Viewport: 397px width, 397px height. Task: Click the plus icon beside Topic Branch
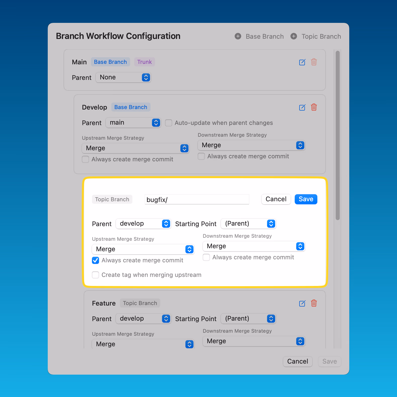[293, 36]
